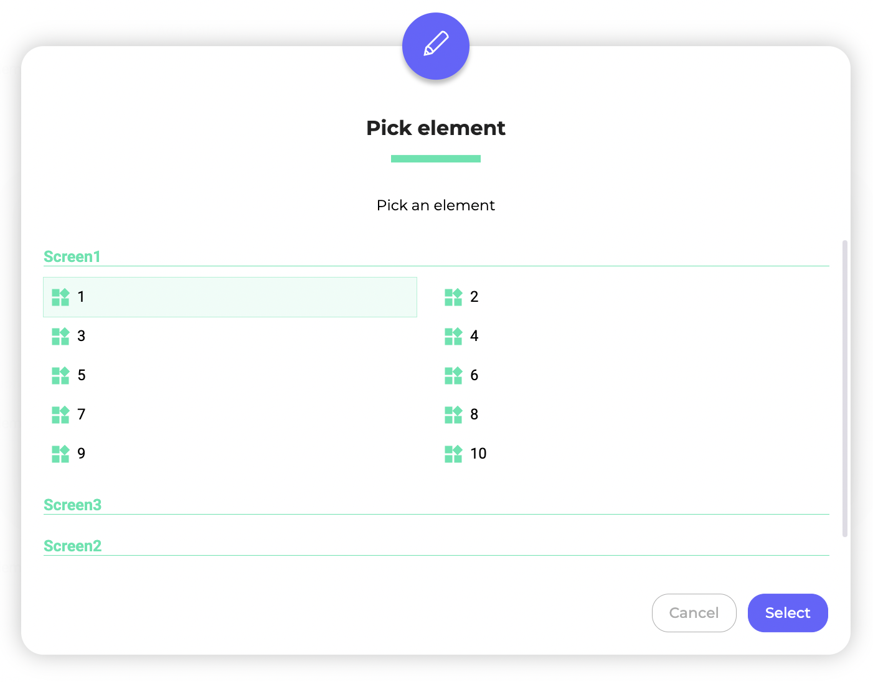Pick the widget icon beside element 7

click(60, 414)
